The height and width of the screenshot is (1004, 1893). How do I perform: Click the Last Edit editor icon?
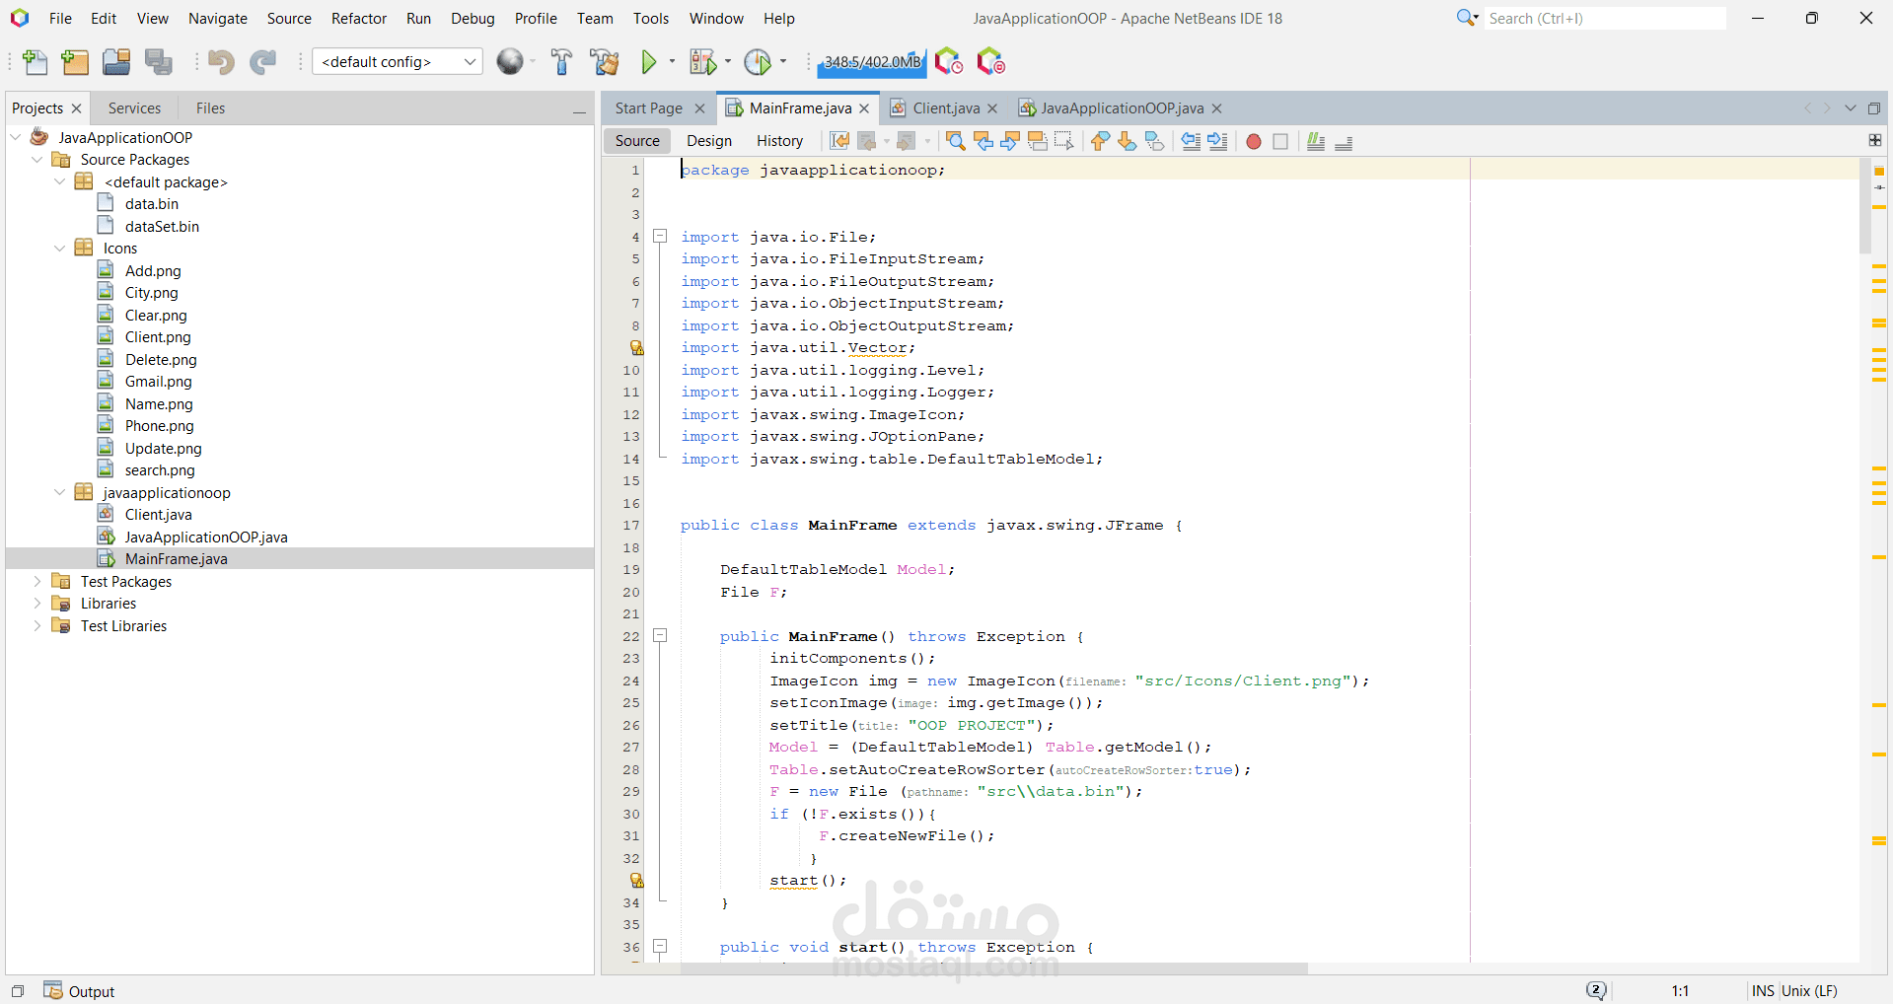coord(839,141)
